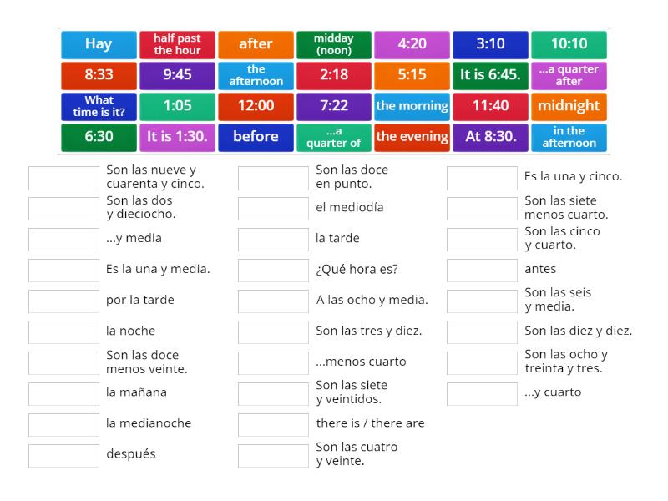Select the blue 'before' tile
This screenshot has width=668, height=501.
tap(256, 137)
